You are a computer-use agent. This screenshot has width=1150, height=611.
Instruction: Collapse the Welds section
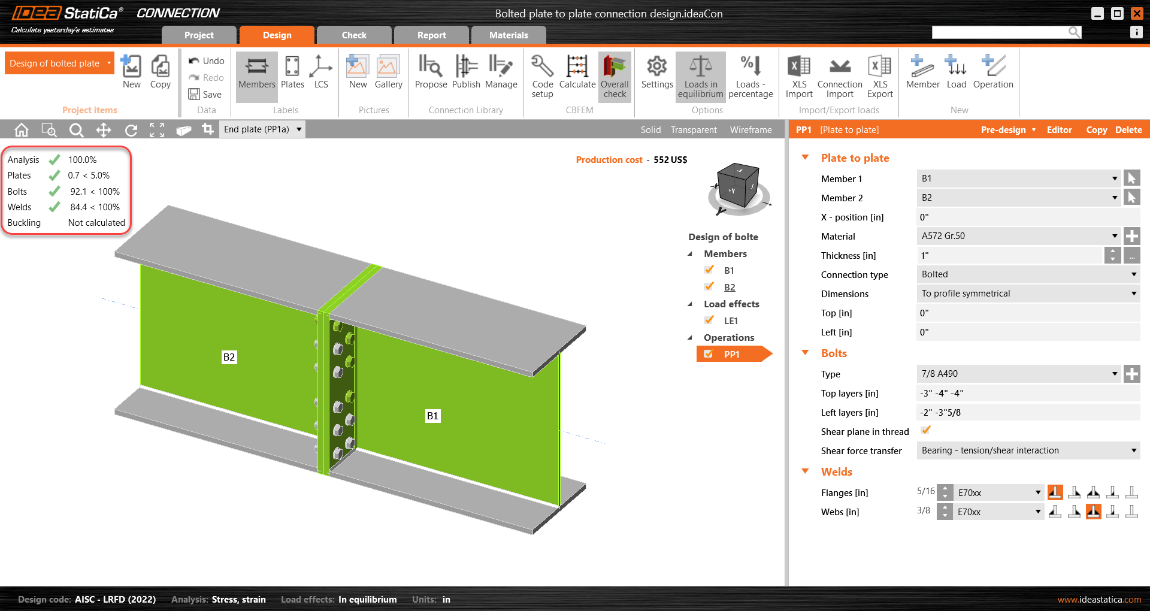tap(805, 472)
